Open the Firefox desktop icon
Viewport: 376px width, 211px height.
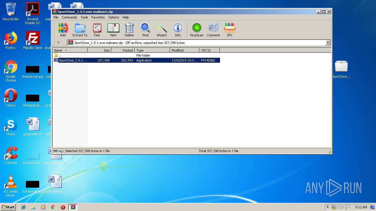(x=11, y=40)
